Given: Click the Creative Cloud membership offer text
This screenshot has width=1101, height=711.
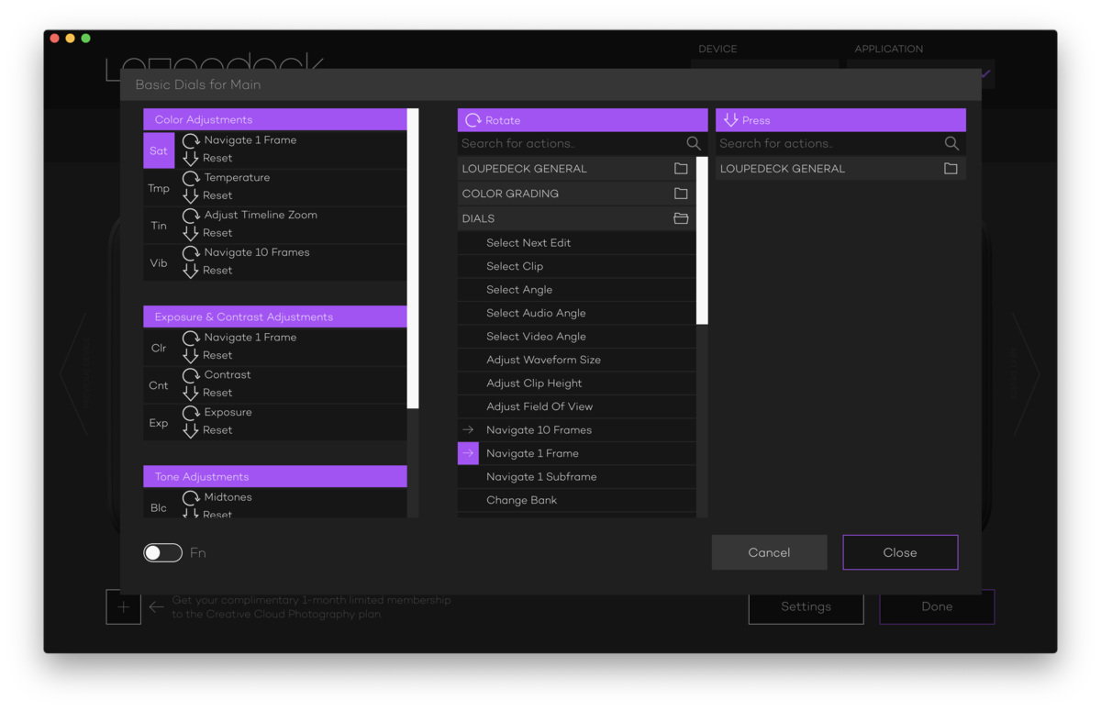Looking at the screenshot, I should tap(311, 607).
